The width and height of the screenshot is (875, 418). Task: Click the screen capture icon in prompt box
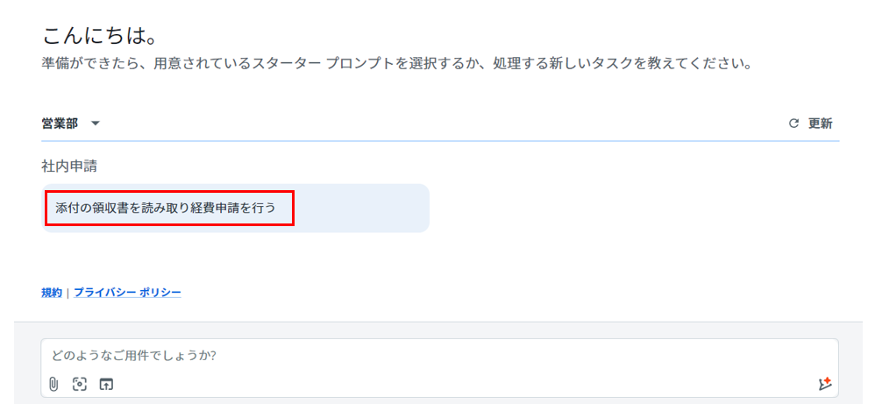tap(80, 384)
